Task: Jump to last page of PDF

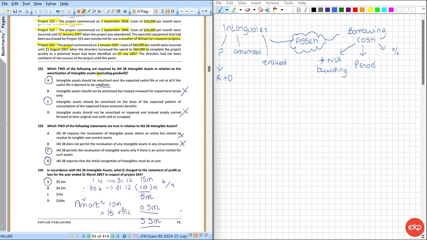Action: point(118,236)
